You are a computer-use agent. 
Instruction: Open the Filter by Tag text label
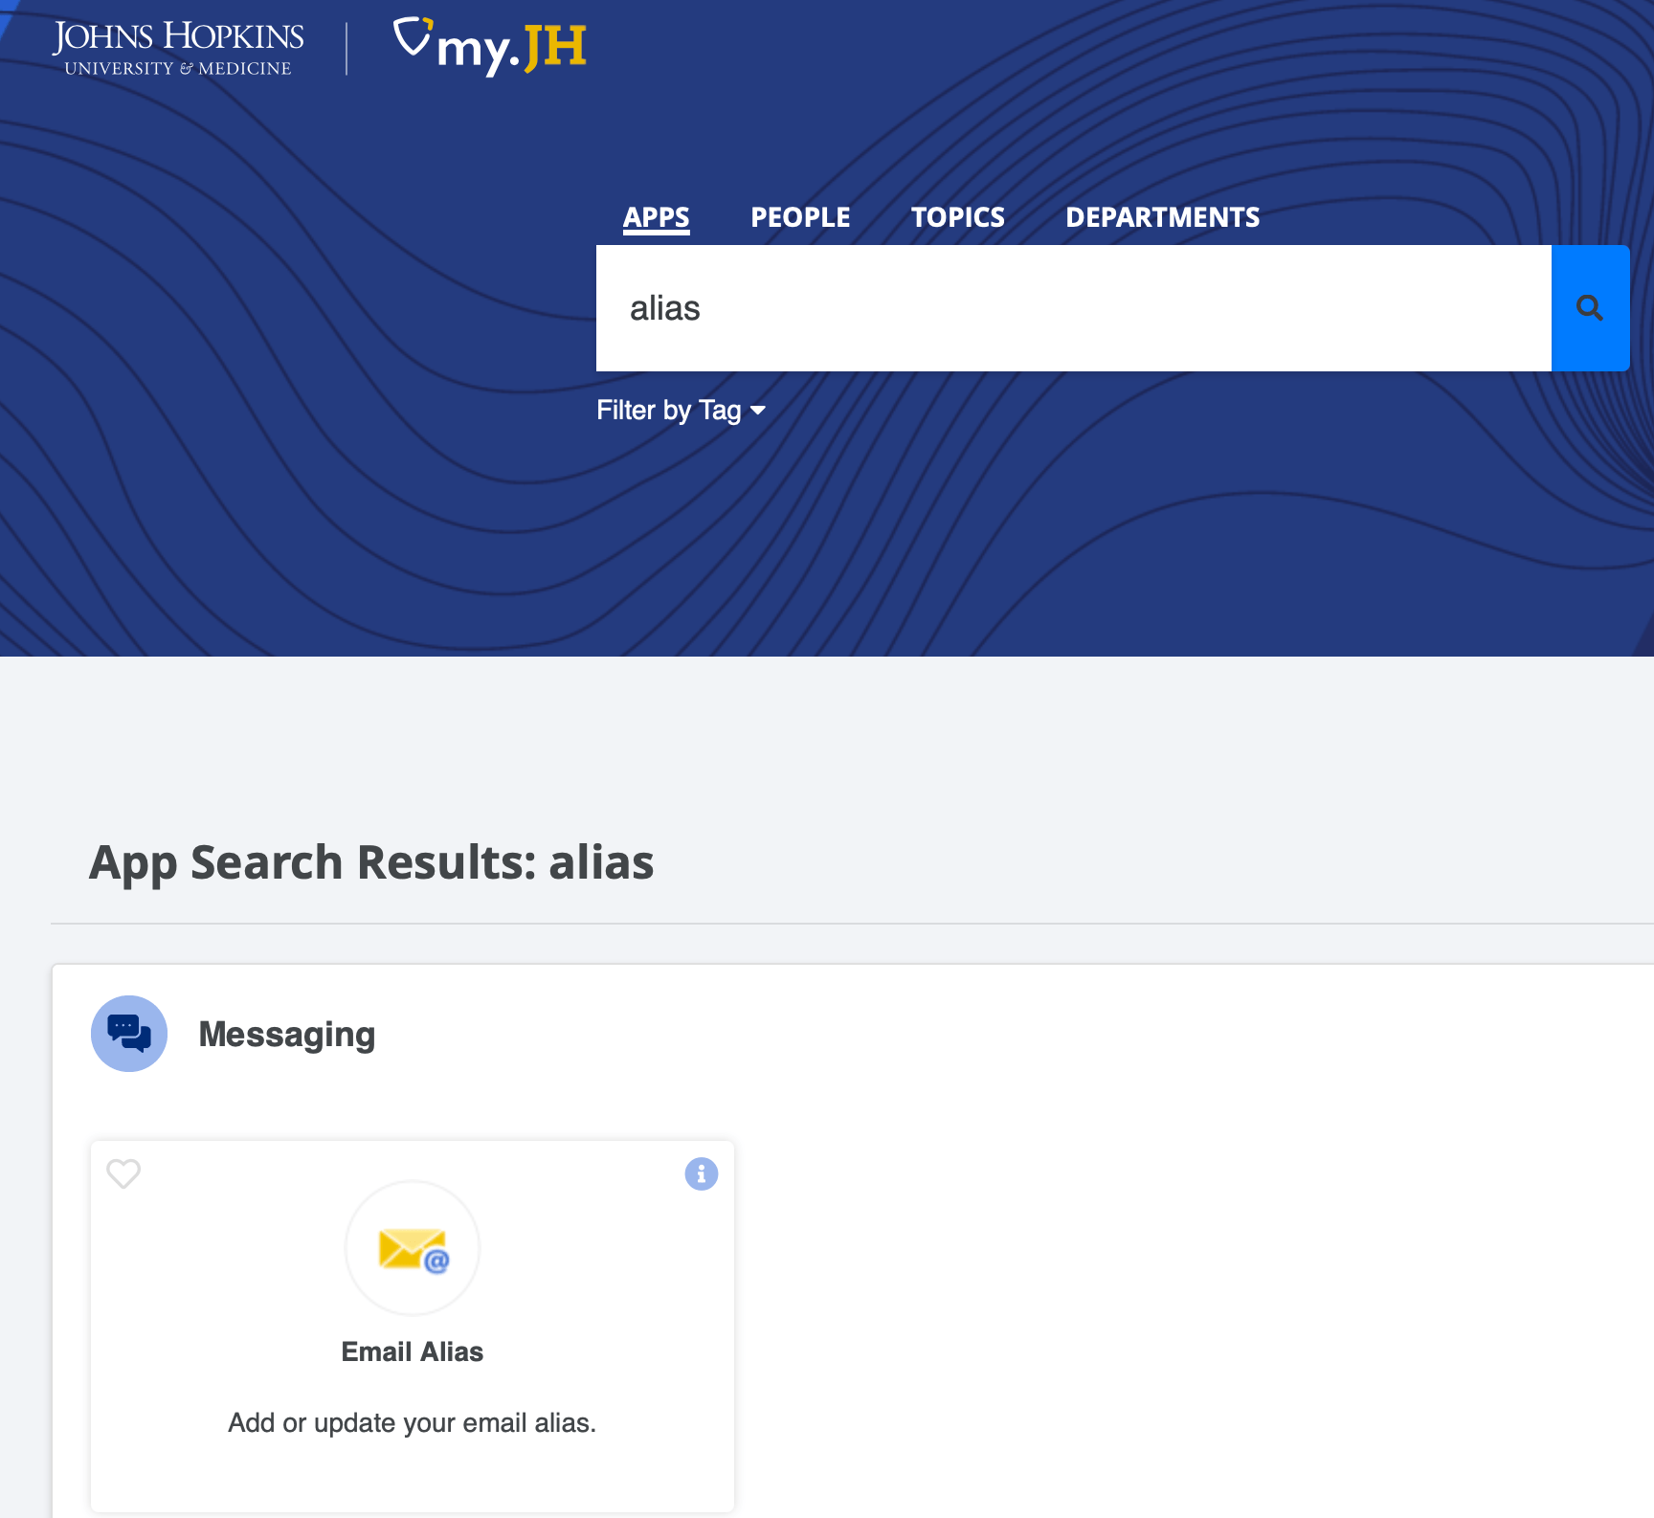click(x=668, y=411)
